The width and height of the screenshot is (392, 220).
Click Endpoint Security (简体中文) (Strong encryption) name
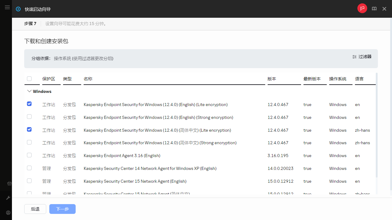tap(160, 143)
